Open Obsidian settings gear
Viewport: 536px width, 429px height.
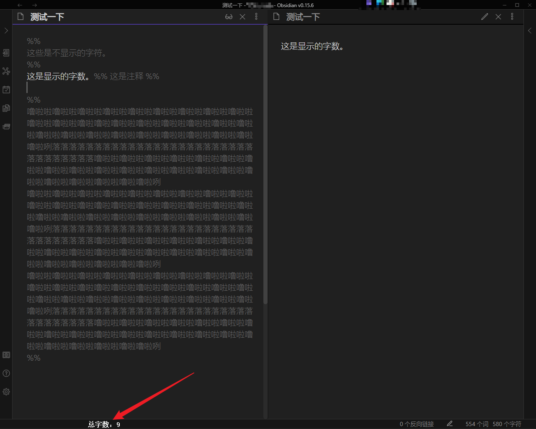(6, 392)
